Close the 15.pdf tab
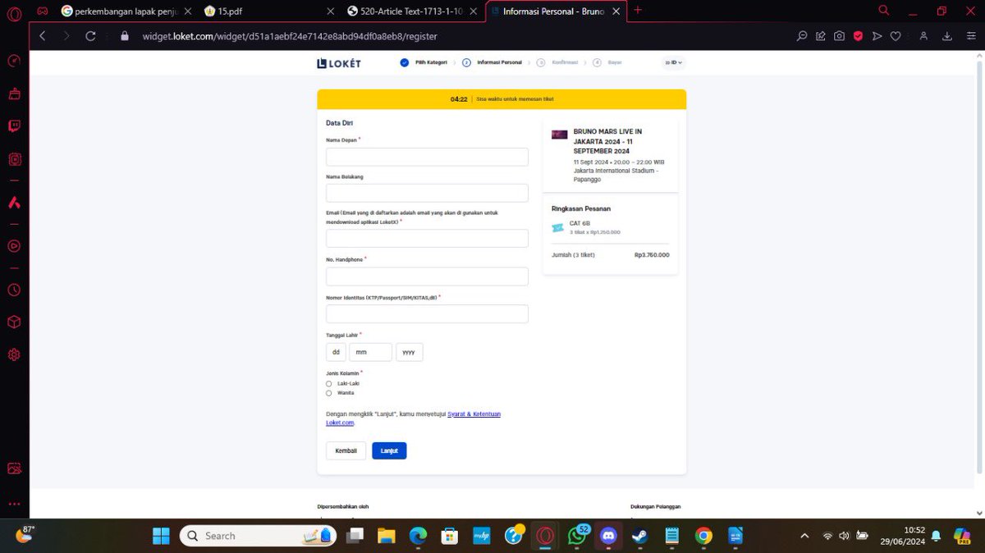 (x=331, y=11)
